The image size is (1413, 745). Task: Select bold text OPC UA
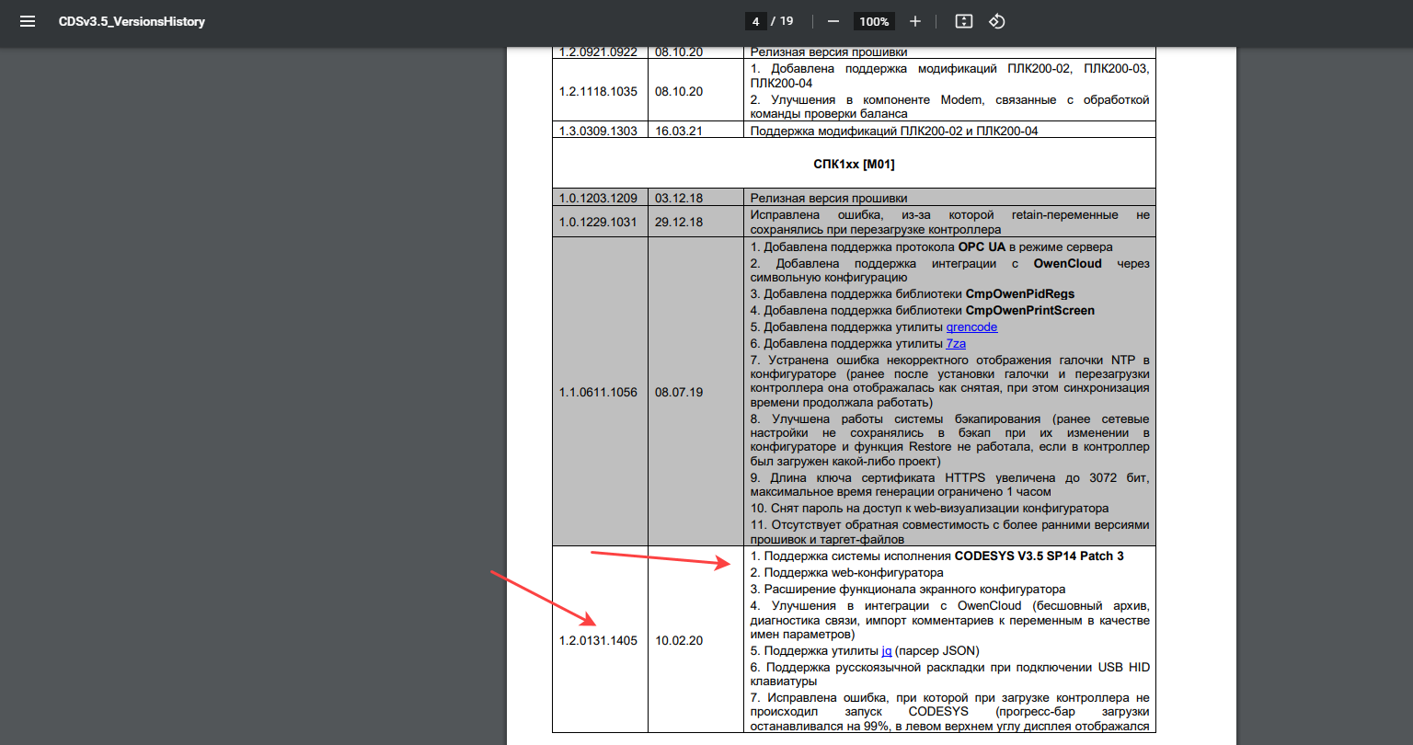[x=982, y=246]
